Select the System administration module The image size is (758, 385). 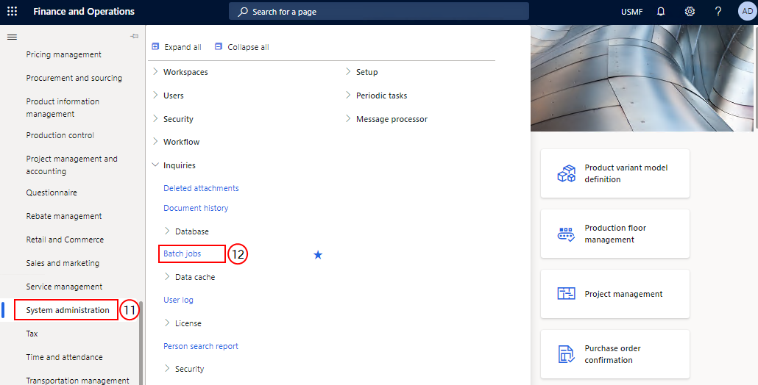68,310
